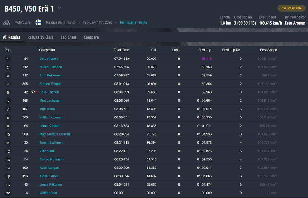Viewport: 308px width, 198px height.
Task: Click Valtteri Salo in the DNS row
Action: (48, 193)
